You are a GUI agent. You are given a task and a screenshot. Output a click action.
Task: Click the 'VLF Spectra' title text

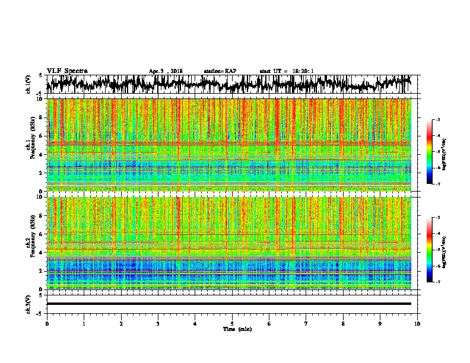coord(67,71)
